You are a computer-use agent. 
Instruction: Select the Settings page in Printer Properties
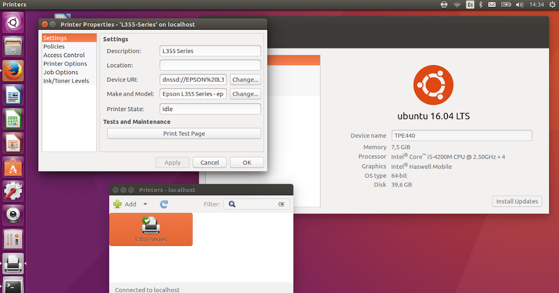point(69,38)
